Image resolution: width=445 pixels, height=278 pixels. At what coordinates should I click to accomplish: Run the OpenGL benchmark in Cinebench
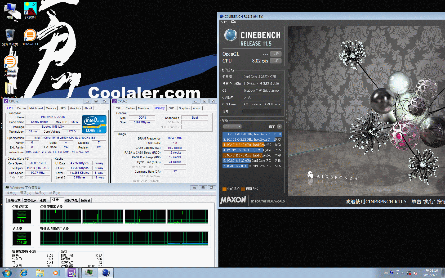tap(275, 54)
